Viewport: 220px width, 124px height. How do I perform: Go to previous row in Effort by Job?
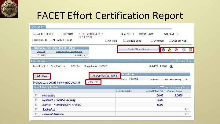tap(177, 61)
